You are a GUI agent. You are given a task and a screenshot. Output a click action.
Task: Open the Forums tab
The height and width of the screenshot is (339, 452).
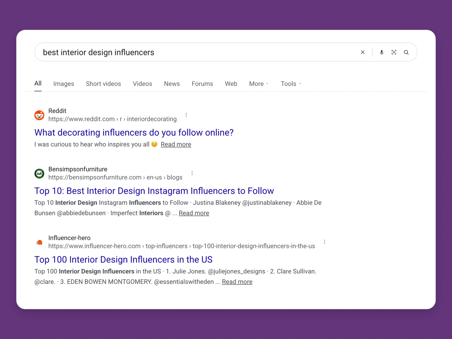(202, 84)
